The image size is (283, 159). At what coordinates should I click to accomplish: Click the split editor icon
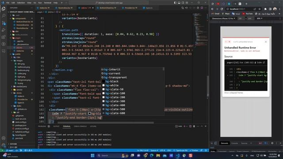coord(202,8)
